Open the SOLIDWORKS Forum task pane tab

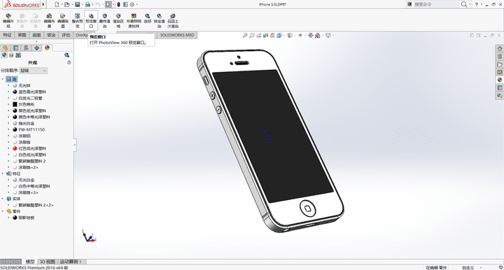500,96
